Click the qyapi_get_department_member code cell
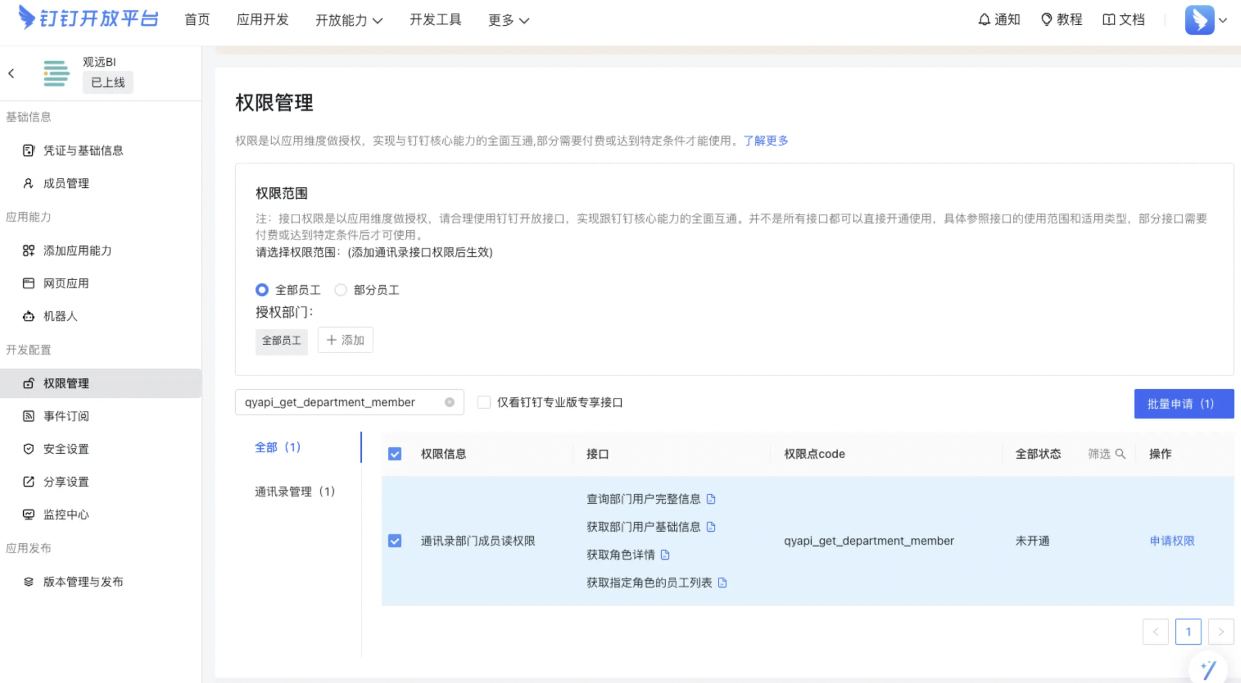 [869, 541]
